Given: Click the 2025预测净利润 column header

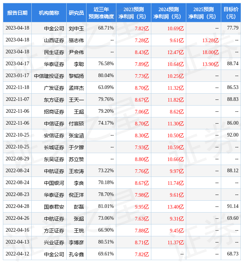Looking at the screenshot, I should (204, 13).
